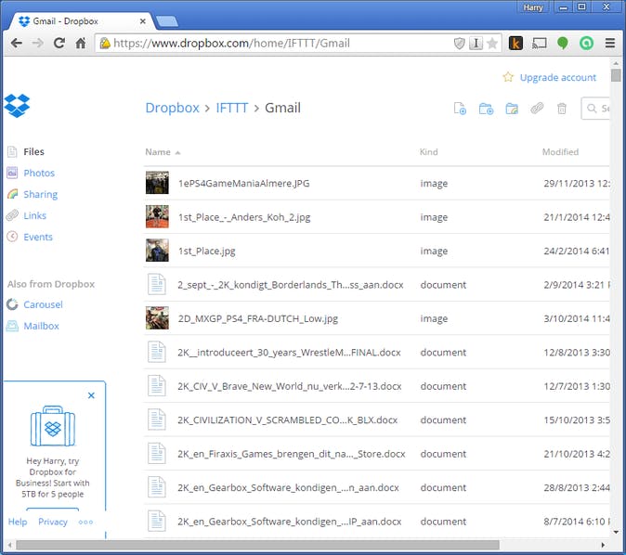Click the green circular Grammarly extension icon

click(x=586, y=43)
